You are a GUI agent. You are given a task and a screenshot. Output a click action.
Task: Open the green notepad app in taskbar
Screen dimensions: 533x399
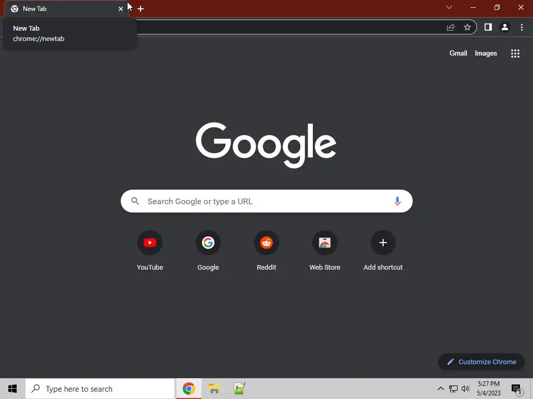pyautogui.click(x=239, y=389)
